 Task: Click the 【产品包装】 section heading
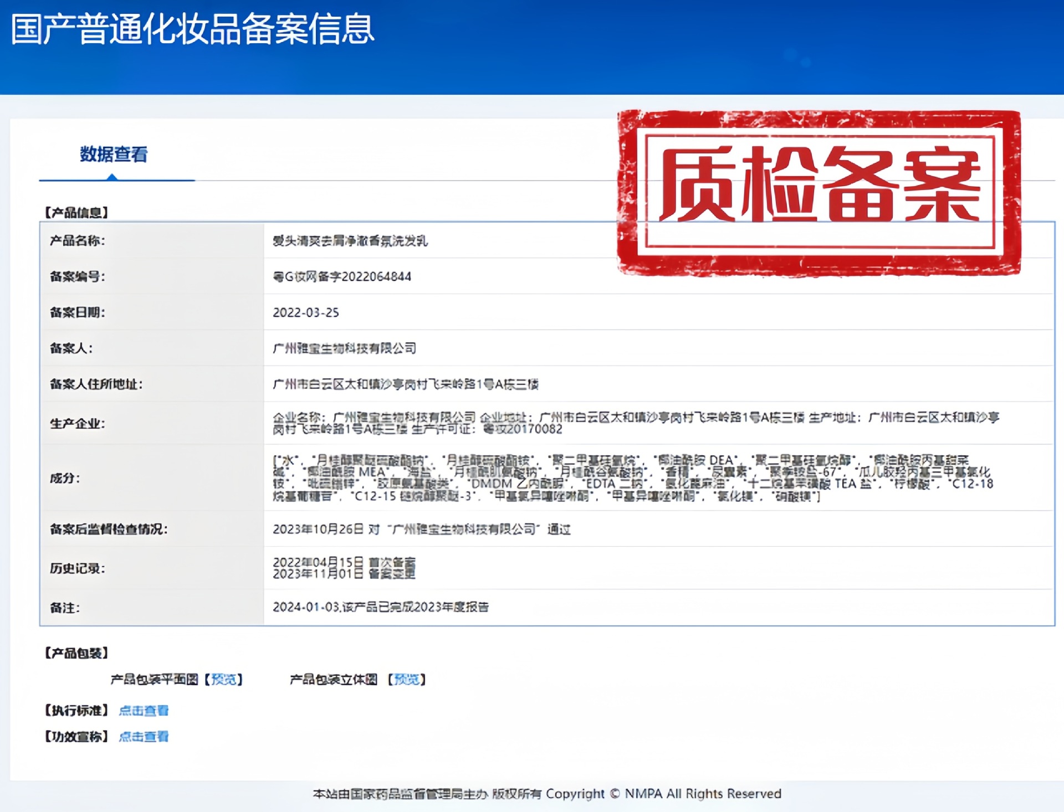76,652
